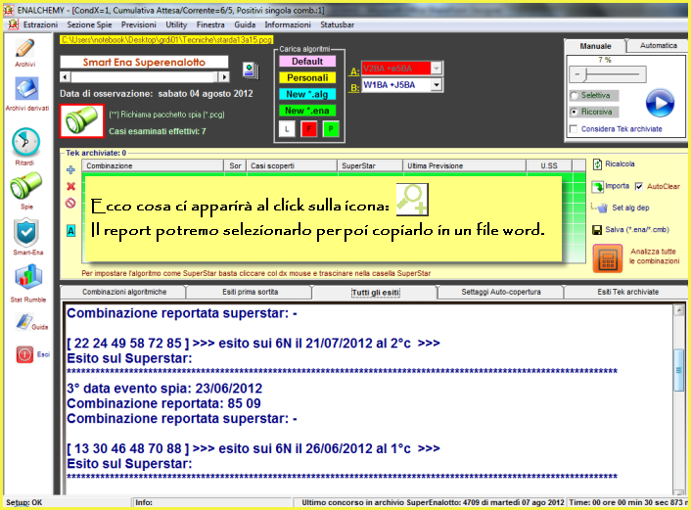Click the orange calculator Analizza icon

(607, 258)
